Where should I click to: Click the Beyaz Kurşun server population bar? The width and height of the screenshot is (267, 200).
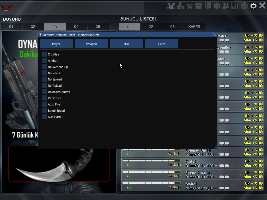pos(151,172)
